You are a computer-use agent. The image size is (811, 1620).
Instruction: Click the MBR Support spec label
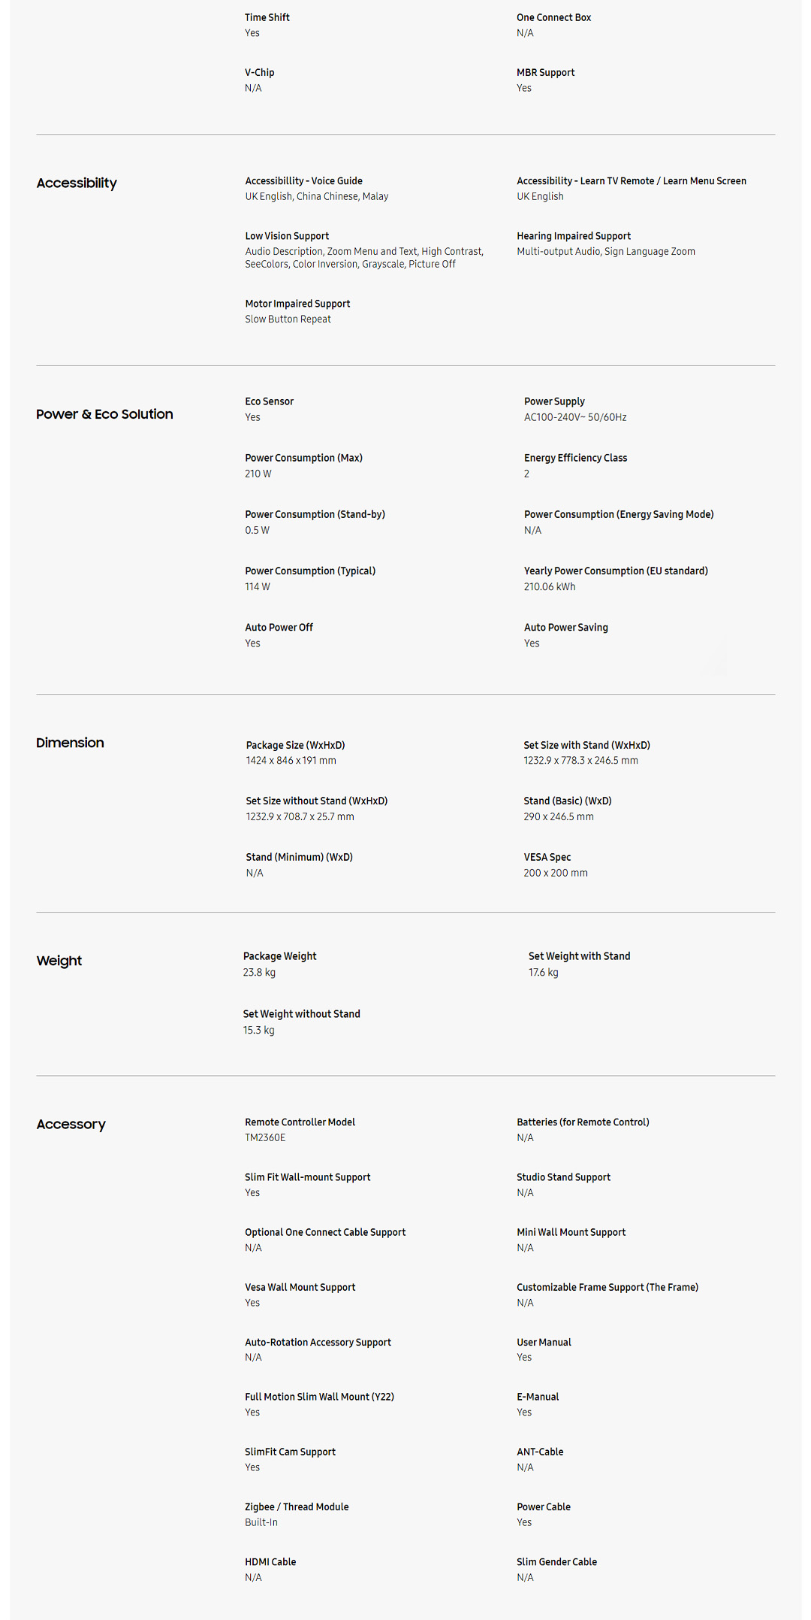click(x=545, y=73)
